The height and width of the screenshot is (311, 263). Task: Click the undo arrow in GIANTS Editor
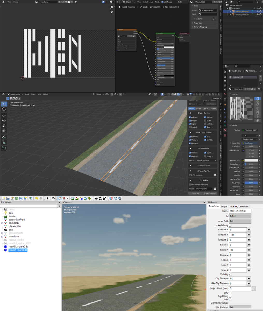point(37,198)
